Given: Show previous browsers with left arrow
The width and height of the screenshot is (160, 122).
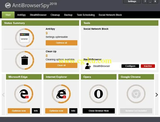Looking at the screenshot, I should [x=3, y=95].
